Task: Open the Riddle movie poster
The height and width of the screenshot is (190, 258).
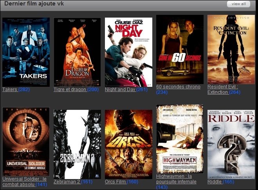Action: [231, 145]
